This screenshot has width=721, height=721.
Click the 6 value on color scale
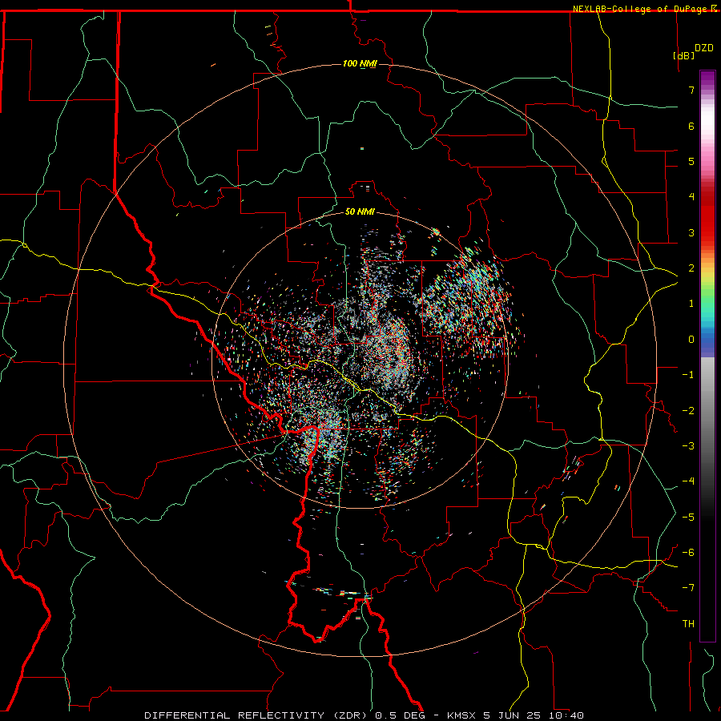tap(691, 126)
